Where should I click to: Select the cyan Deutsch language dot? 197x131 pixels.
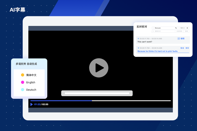pos(23,90)
